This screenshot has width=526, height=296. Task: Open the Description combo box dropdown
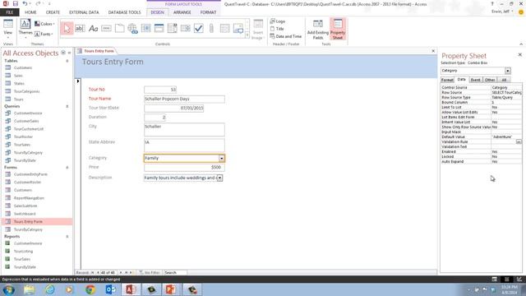coord(219,178)
